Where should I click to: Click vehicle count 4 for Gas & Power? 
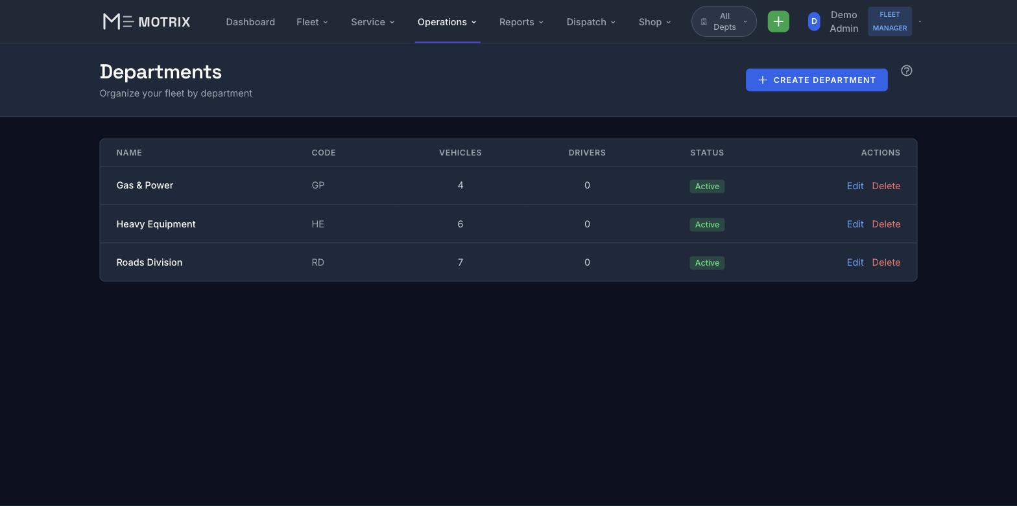461,185
